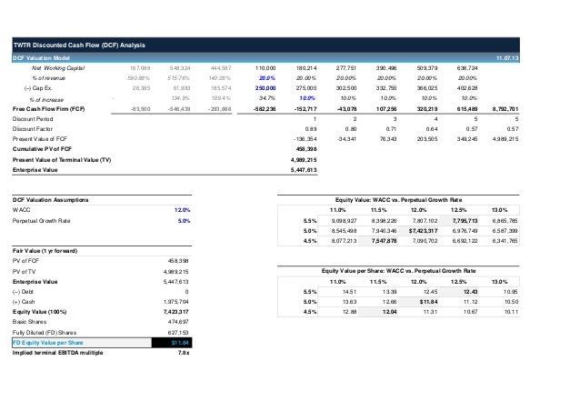Select the -152,717 free cash flow value

point(305,109)
